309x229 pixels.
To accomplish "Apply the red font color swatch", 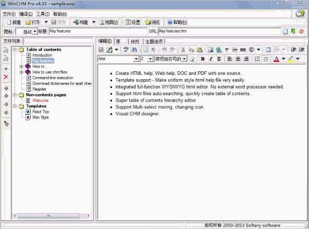I will [x=276, y=59].
